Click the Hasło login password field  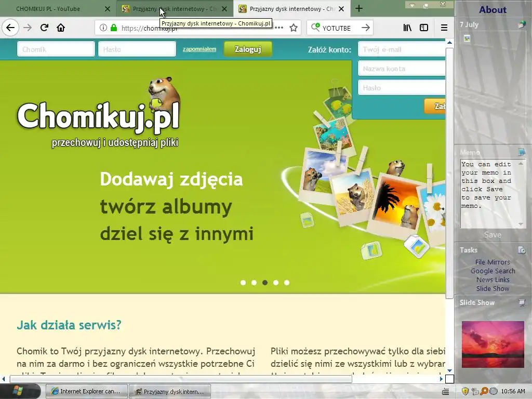click(x=137, y=49)
